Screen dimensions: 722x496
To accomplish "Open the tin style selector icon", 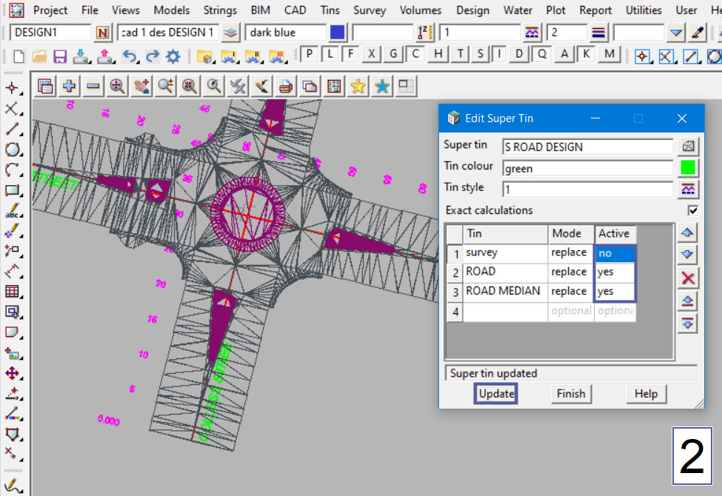I will pyautogui.click(x=688, y=189).
